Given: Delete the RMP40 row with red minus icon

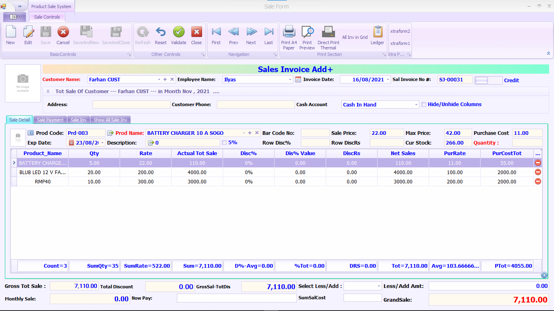Looking at the screenshot, I should coord(538,181).
